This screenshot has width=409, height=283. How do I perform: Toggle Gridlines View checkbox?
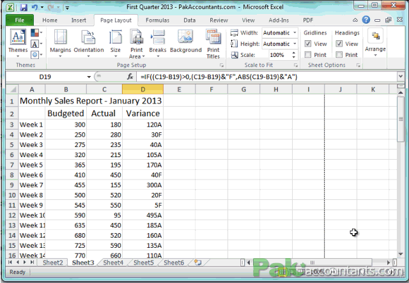[x=308, y=43]
